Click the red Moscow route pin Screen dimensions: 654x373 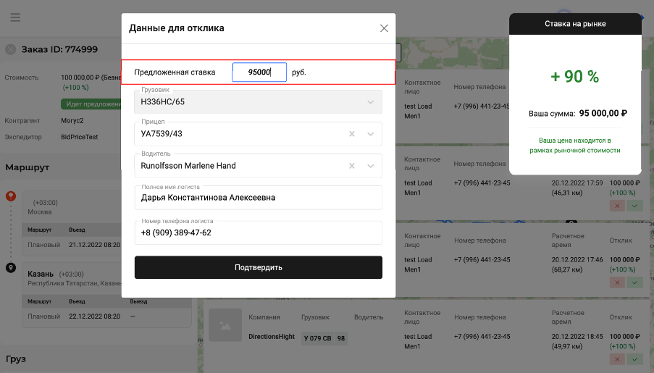tap(11, 196)
